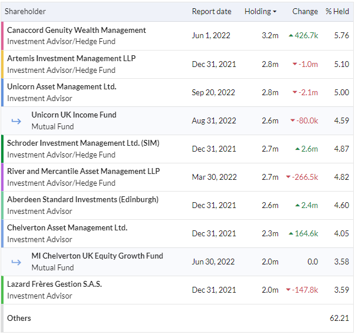Click the green up arrow next to 164.6k
Viewport: 355px width, 335px height.
click(291, 233)
